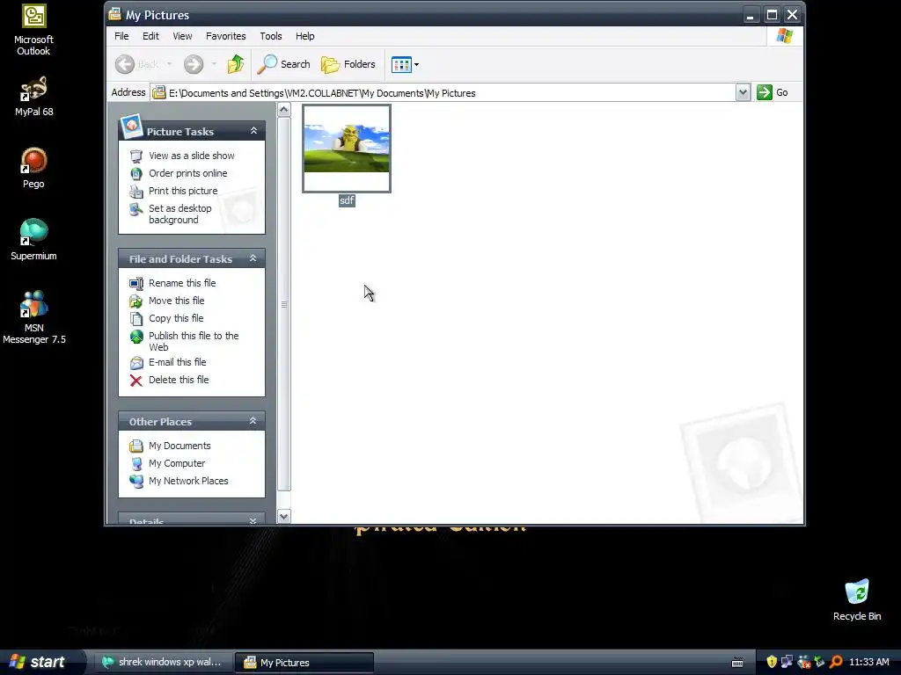Click the Forward arrow toolbar icon
Image resolution: width=901 pixels, height=675 pixels.
194,64
